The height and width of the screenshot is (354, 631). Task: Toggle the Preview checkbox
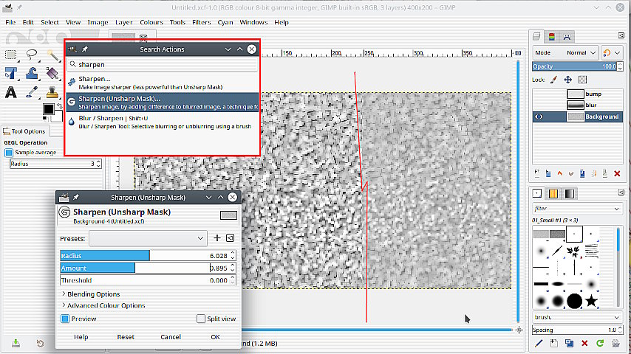[65, 319]
